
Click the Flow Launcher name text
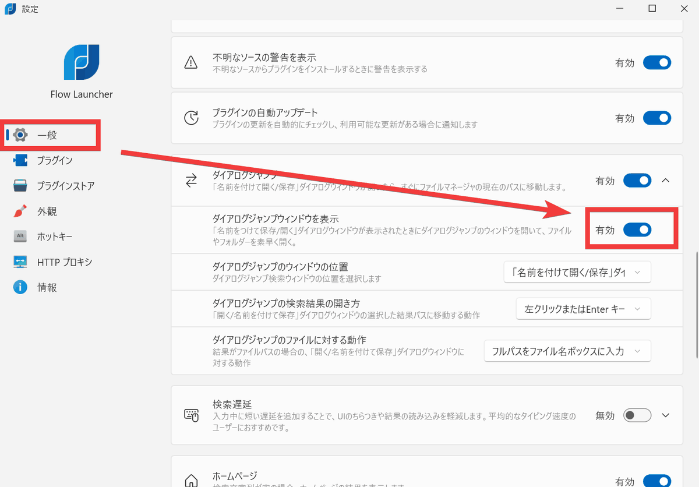coord(82,94)
